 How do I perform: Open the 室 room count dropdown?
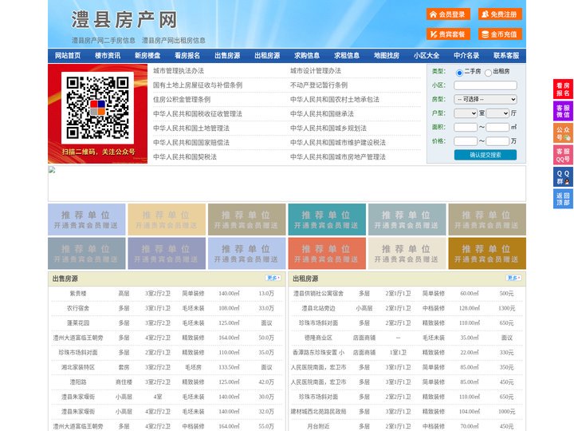(x=466, y=113)
